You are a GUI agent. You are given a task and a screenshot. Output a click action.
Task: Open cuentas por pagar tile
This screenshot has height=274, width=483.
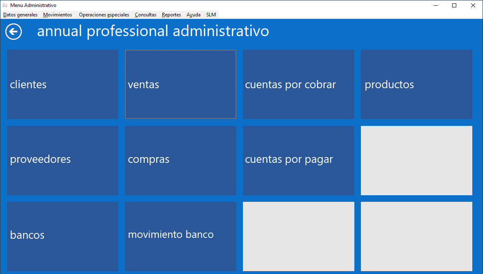298,160
